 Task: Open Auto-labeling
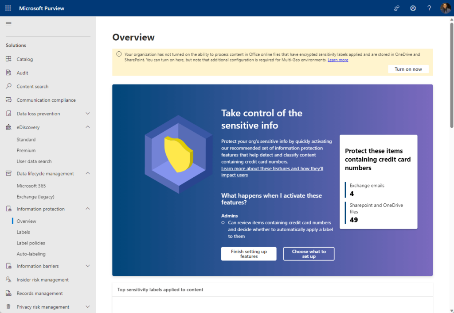31,254
